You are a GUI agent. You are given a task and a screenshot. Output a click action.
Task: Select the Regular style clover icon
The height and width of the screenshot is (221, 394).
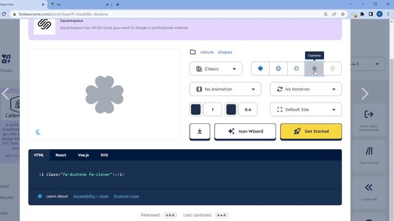coord(278,68)
